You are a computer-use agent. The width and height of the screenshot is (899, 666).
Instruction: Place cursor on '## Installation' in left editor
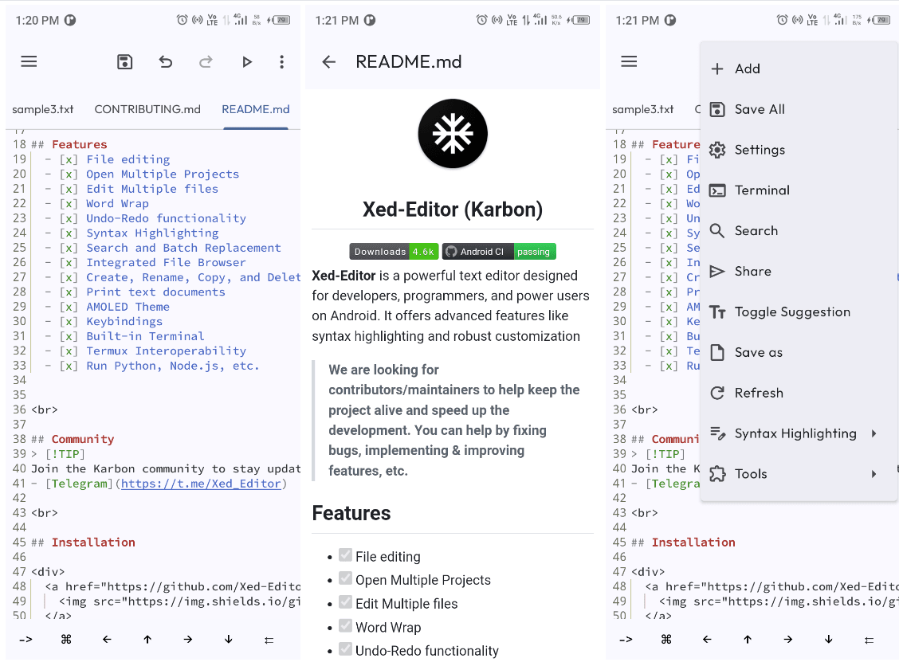(x=83, y=543)
